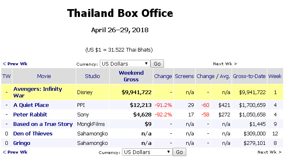The image size is (293, 161).
Task: Open the Based on a True Story link
Action: pos(43,124)
